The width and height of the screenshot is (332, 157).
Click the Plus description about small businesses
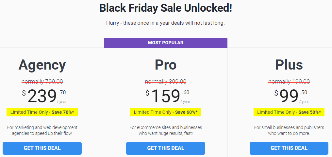tap(289, 130)
